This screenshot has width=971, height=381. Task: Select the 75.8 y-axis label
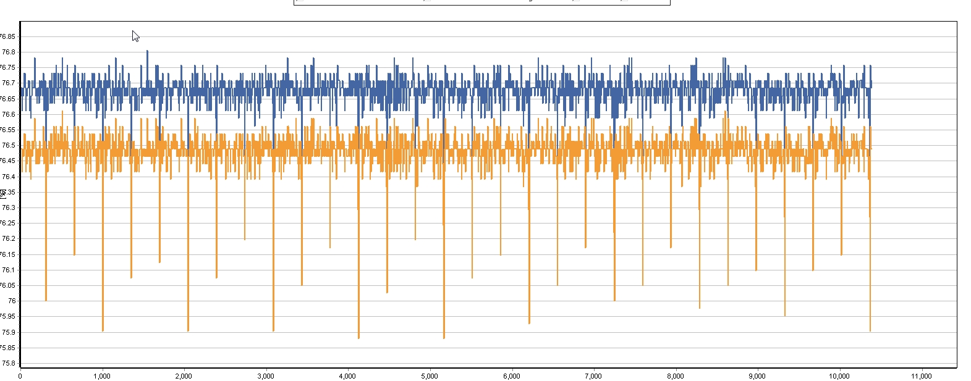coord(8,364)
